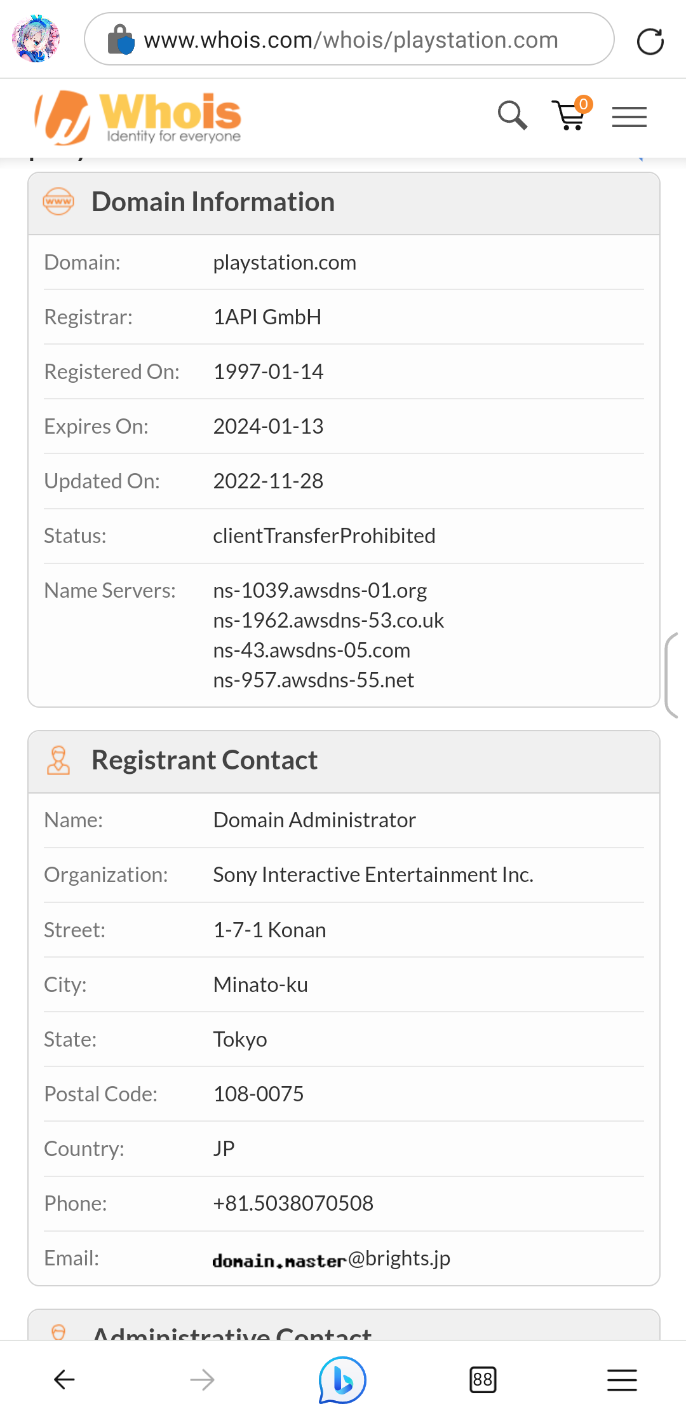
Task: Open the tab switcher showing 88 tabs
Action: click(483, 1380)
